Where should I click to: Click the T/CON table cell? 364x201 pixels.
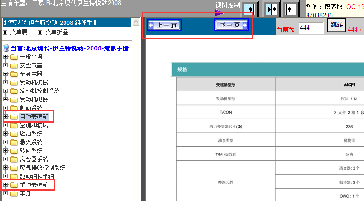point(225,112)
